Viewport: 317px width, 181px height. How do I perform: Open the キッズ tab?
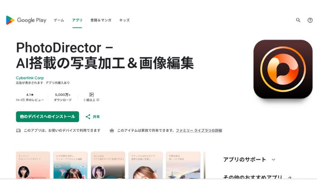click(125, 20)
